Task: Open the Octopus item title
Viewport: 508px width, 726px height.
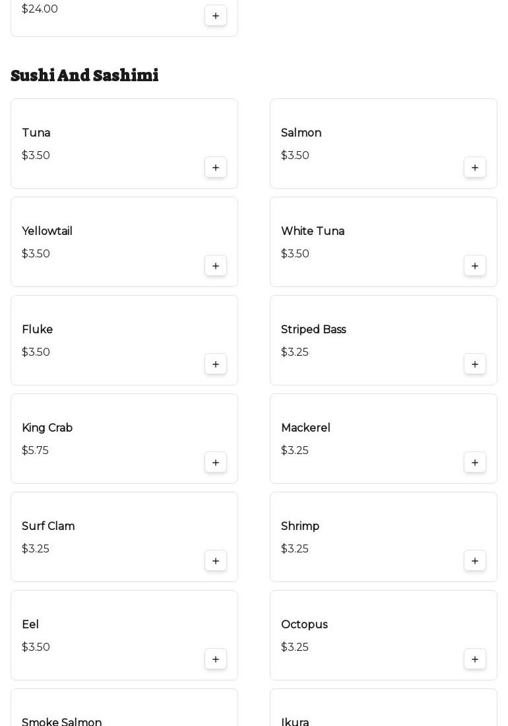Action: tap(304, 625)
